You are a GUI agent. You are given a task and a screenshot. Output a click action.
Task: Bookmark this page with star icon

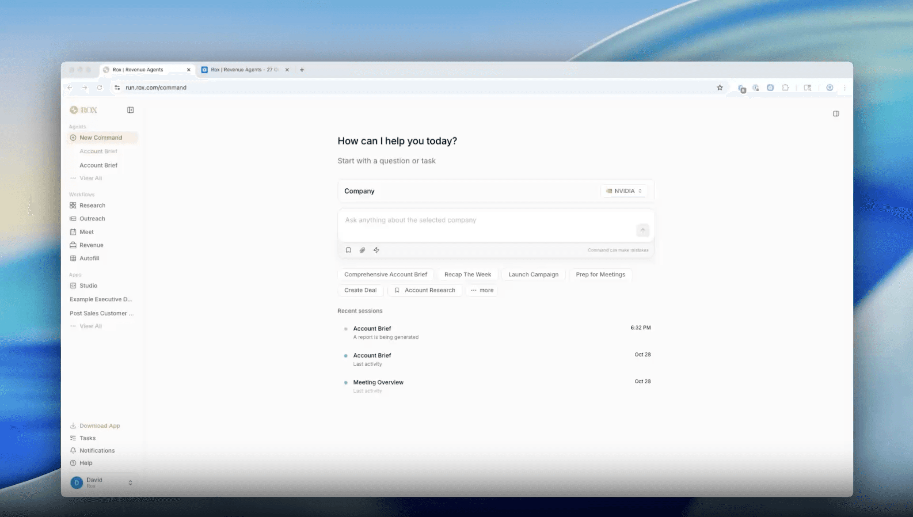(720, 88)
